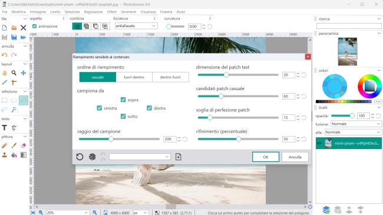Click more colors ellipsis button
This screenshot has width=383, height=215.
point(378,101)
